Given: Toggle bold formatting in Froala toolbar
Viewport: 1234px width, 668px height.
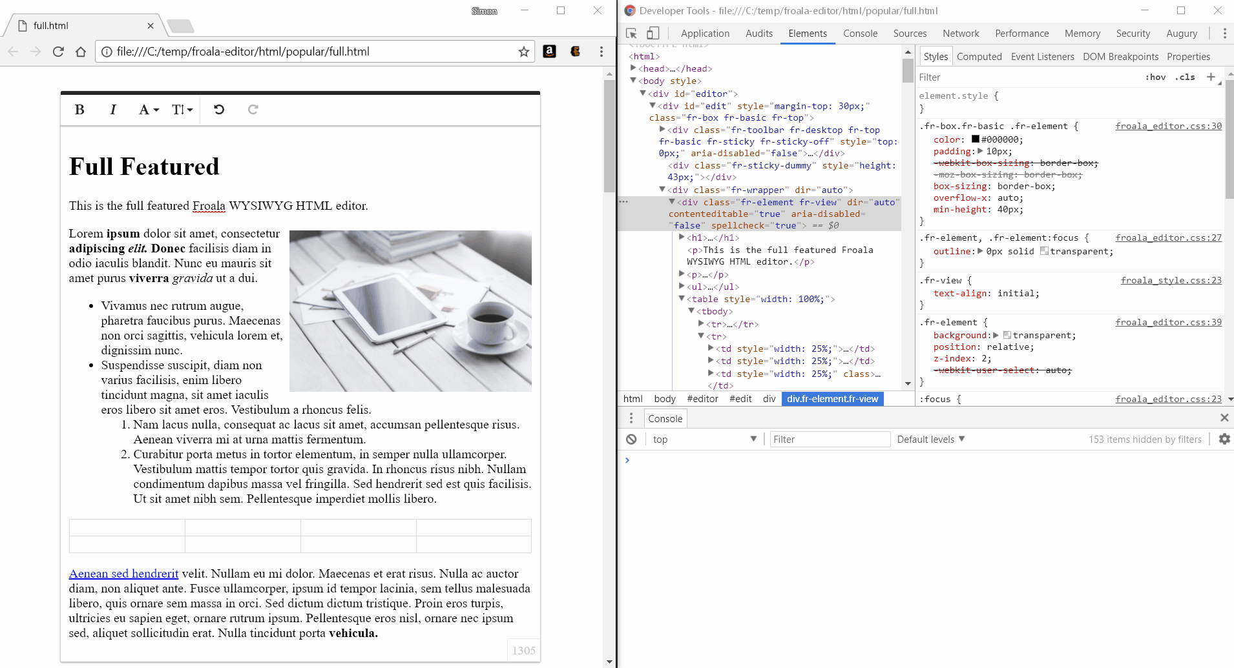Looking at the screenshot, I should pyautogui.click(x=79, y=110).
